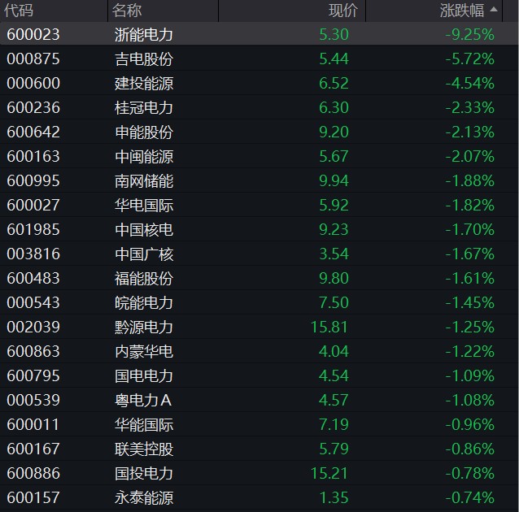Screen dimensions: 519x512
Task: Click the -0.74% change value
Action: click(x=469, y=497)
